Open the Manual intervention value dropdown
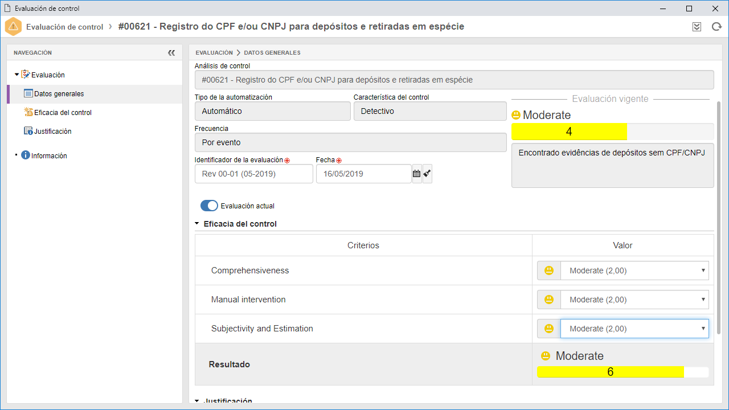 [634, 300]
